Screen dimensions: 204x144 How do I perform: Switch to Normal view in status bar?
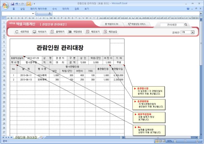point(157,141)
